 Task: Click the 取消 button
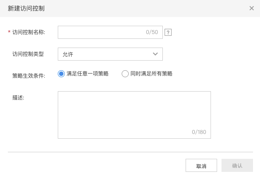(x=201, y=165)
